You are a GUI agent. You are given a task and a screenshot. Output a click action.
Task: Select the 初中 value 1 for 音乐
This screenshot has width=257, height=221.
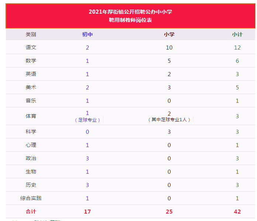(x=88, y=101)
